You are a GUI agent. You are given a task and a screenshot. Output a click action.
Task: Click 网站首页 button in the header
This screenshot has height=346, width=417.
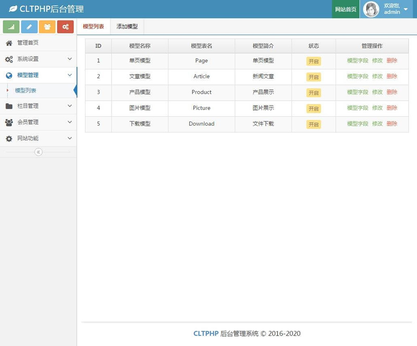346,9
